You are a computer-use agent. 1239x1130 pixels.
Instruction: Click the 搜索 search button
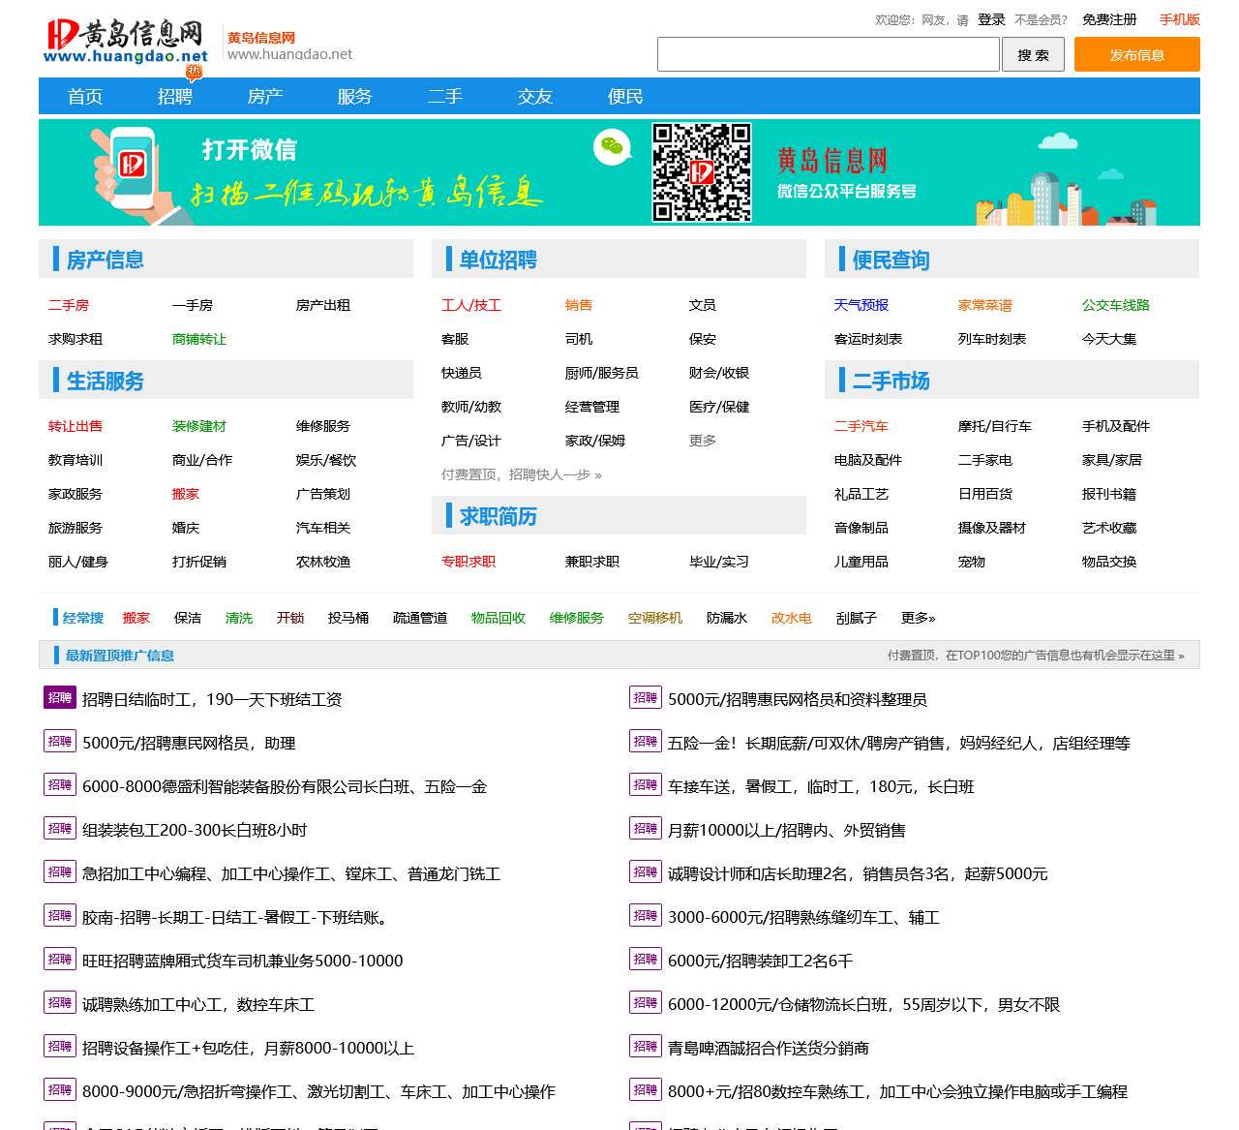pyautogui.click(x=1032, y=55)
